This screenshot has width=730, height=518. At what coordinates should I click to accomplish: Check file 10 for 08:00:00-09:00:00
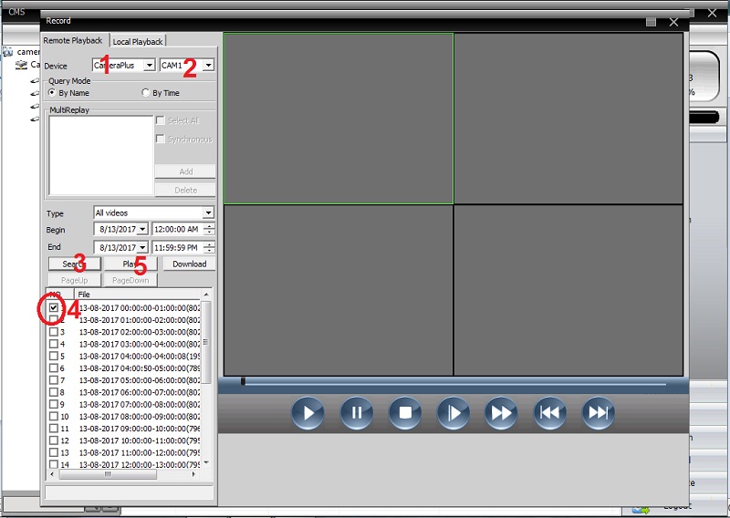click(54, 416)
